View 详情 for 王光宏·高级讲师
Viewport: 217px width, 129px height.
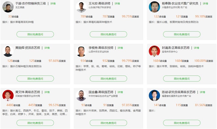117,4
